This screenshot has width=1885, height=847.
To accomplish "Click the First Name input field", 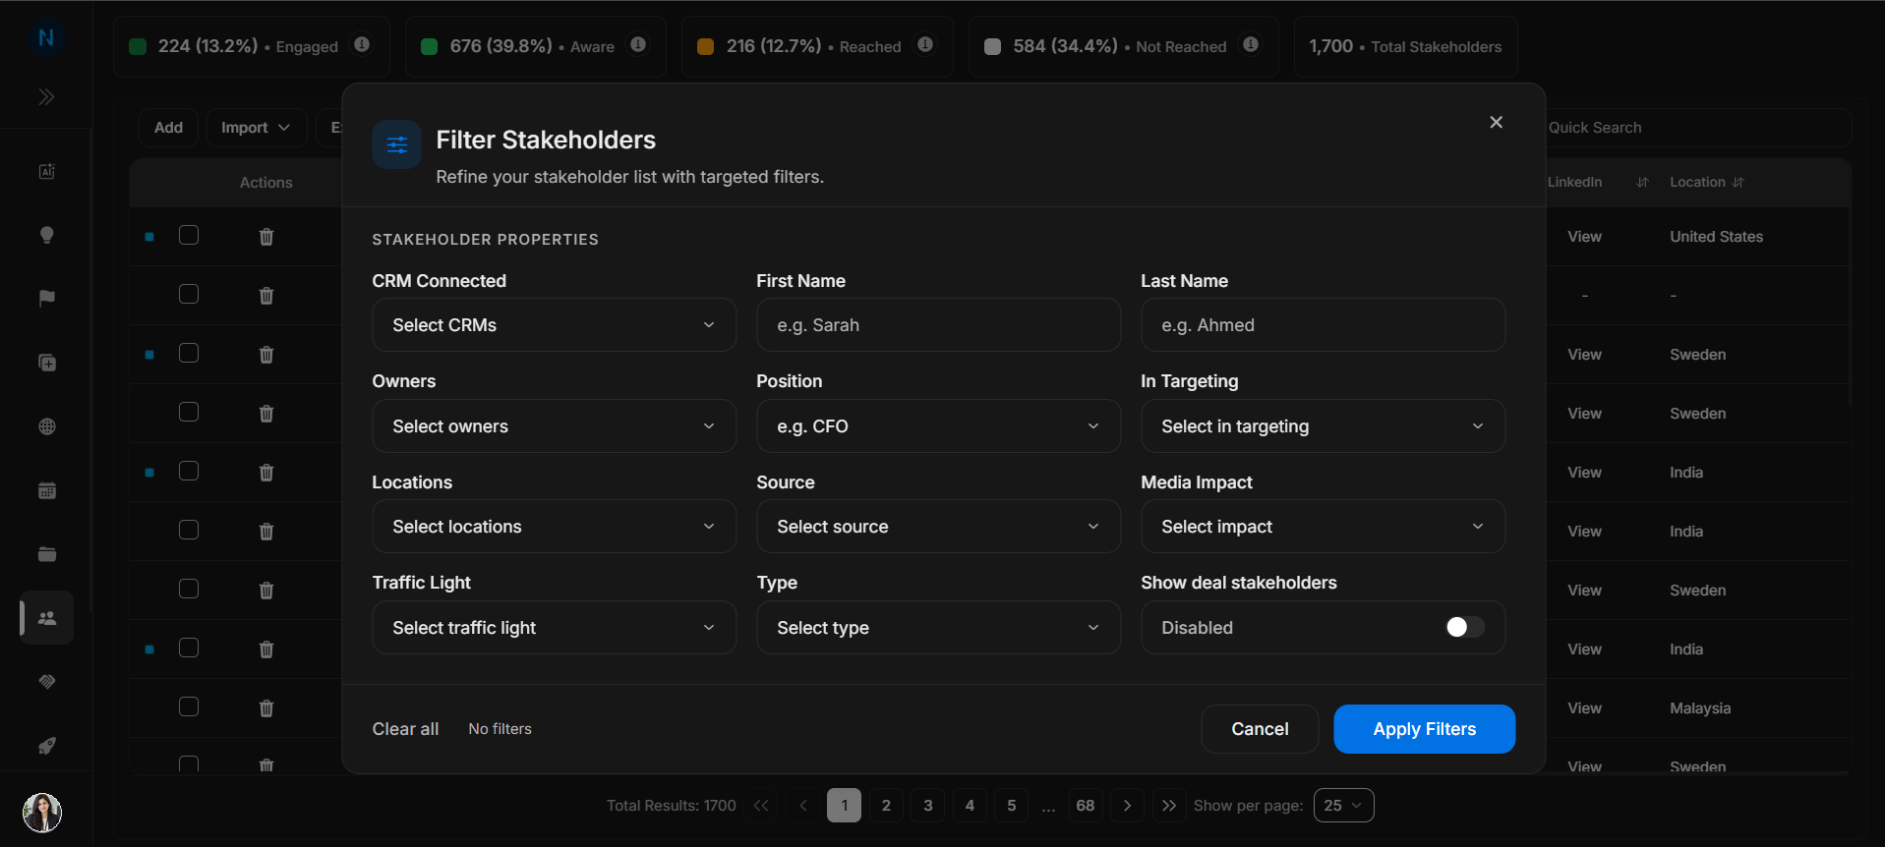I will tap(938, 325).
